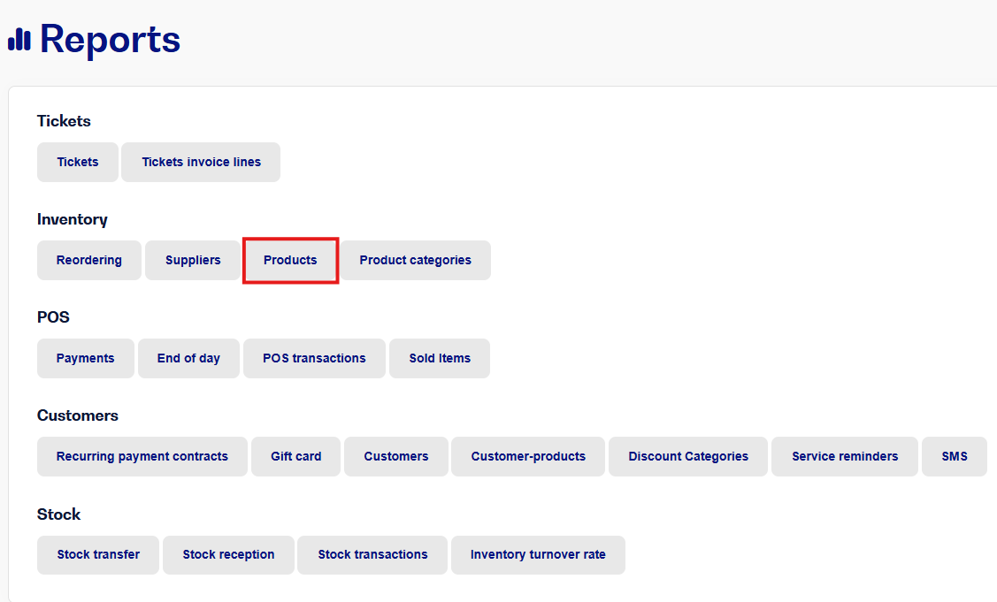
Task: Click the Inventory section heading
Action: tap(72, 219)
